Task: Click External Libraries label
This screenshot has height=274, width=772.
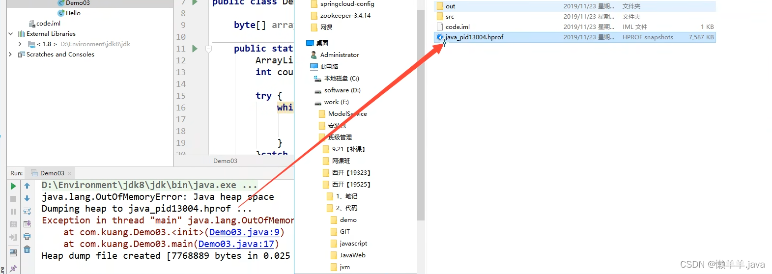Action: click(51, 34)
